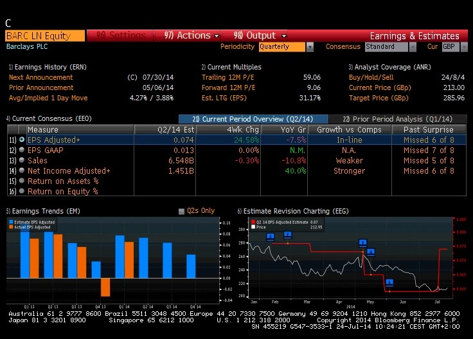Screen dimensions: 473x339
Task: Switch to Prior Period Analysis (Q1/14) tab
Action: click(398, 119)
